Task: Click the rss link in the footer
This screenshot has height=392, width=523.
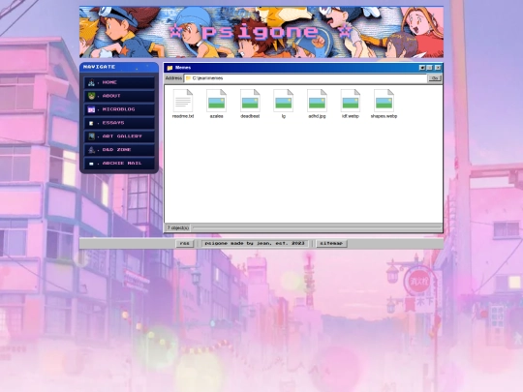Action: 184,243
